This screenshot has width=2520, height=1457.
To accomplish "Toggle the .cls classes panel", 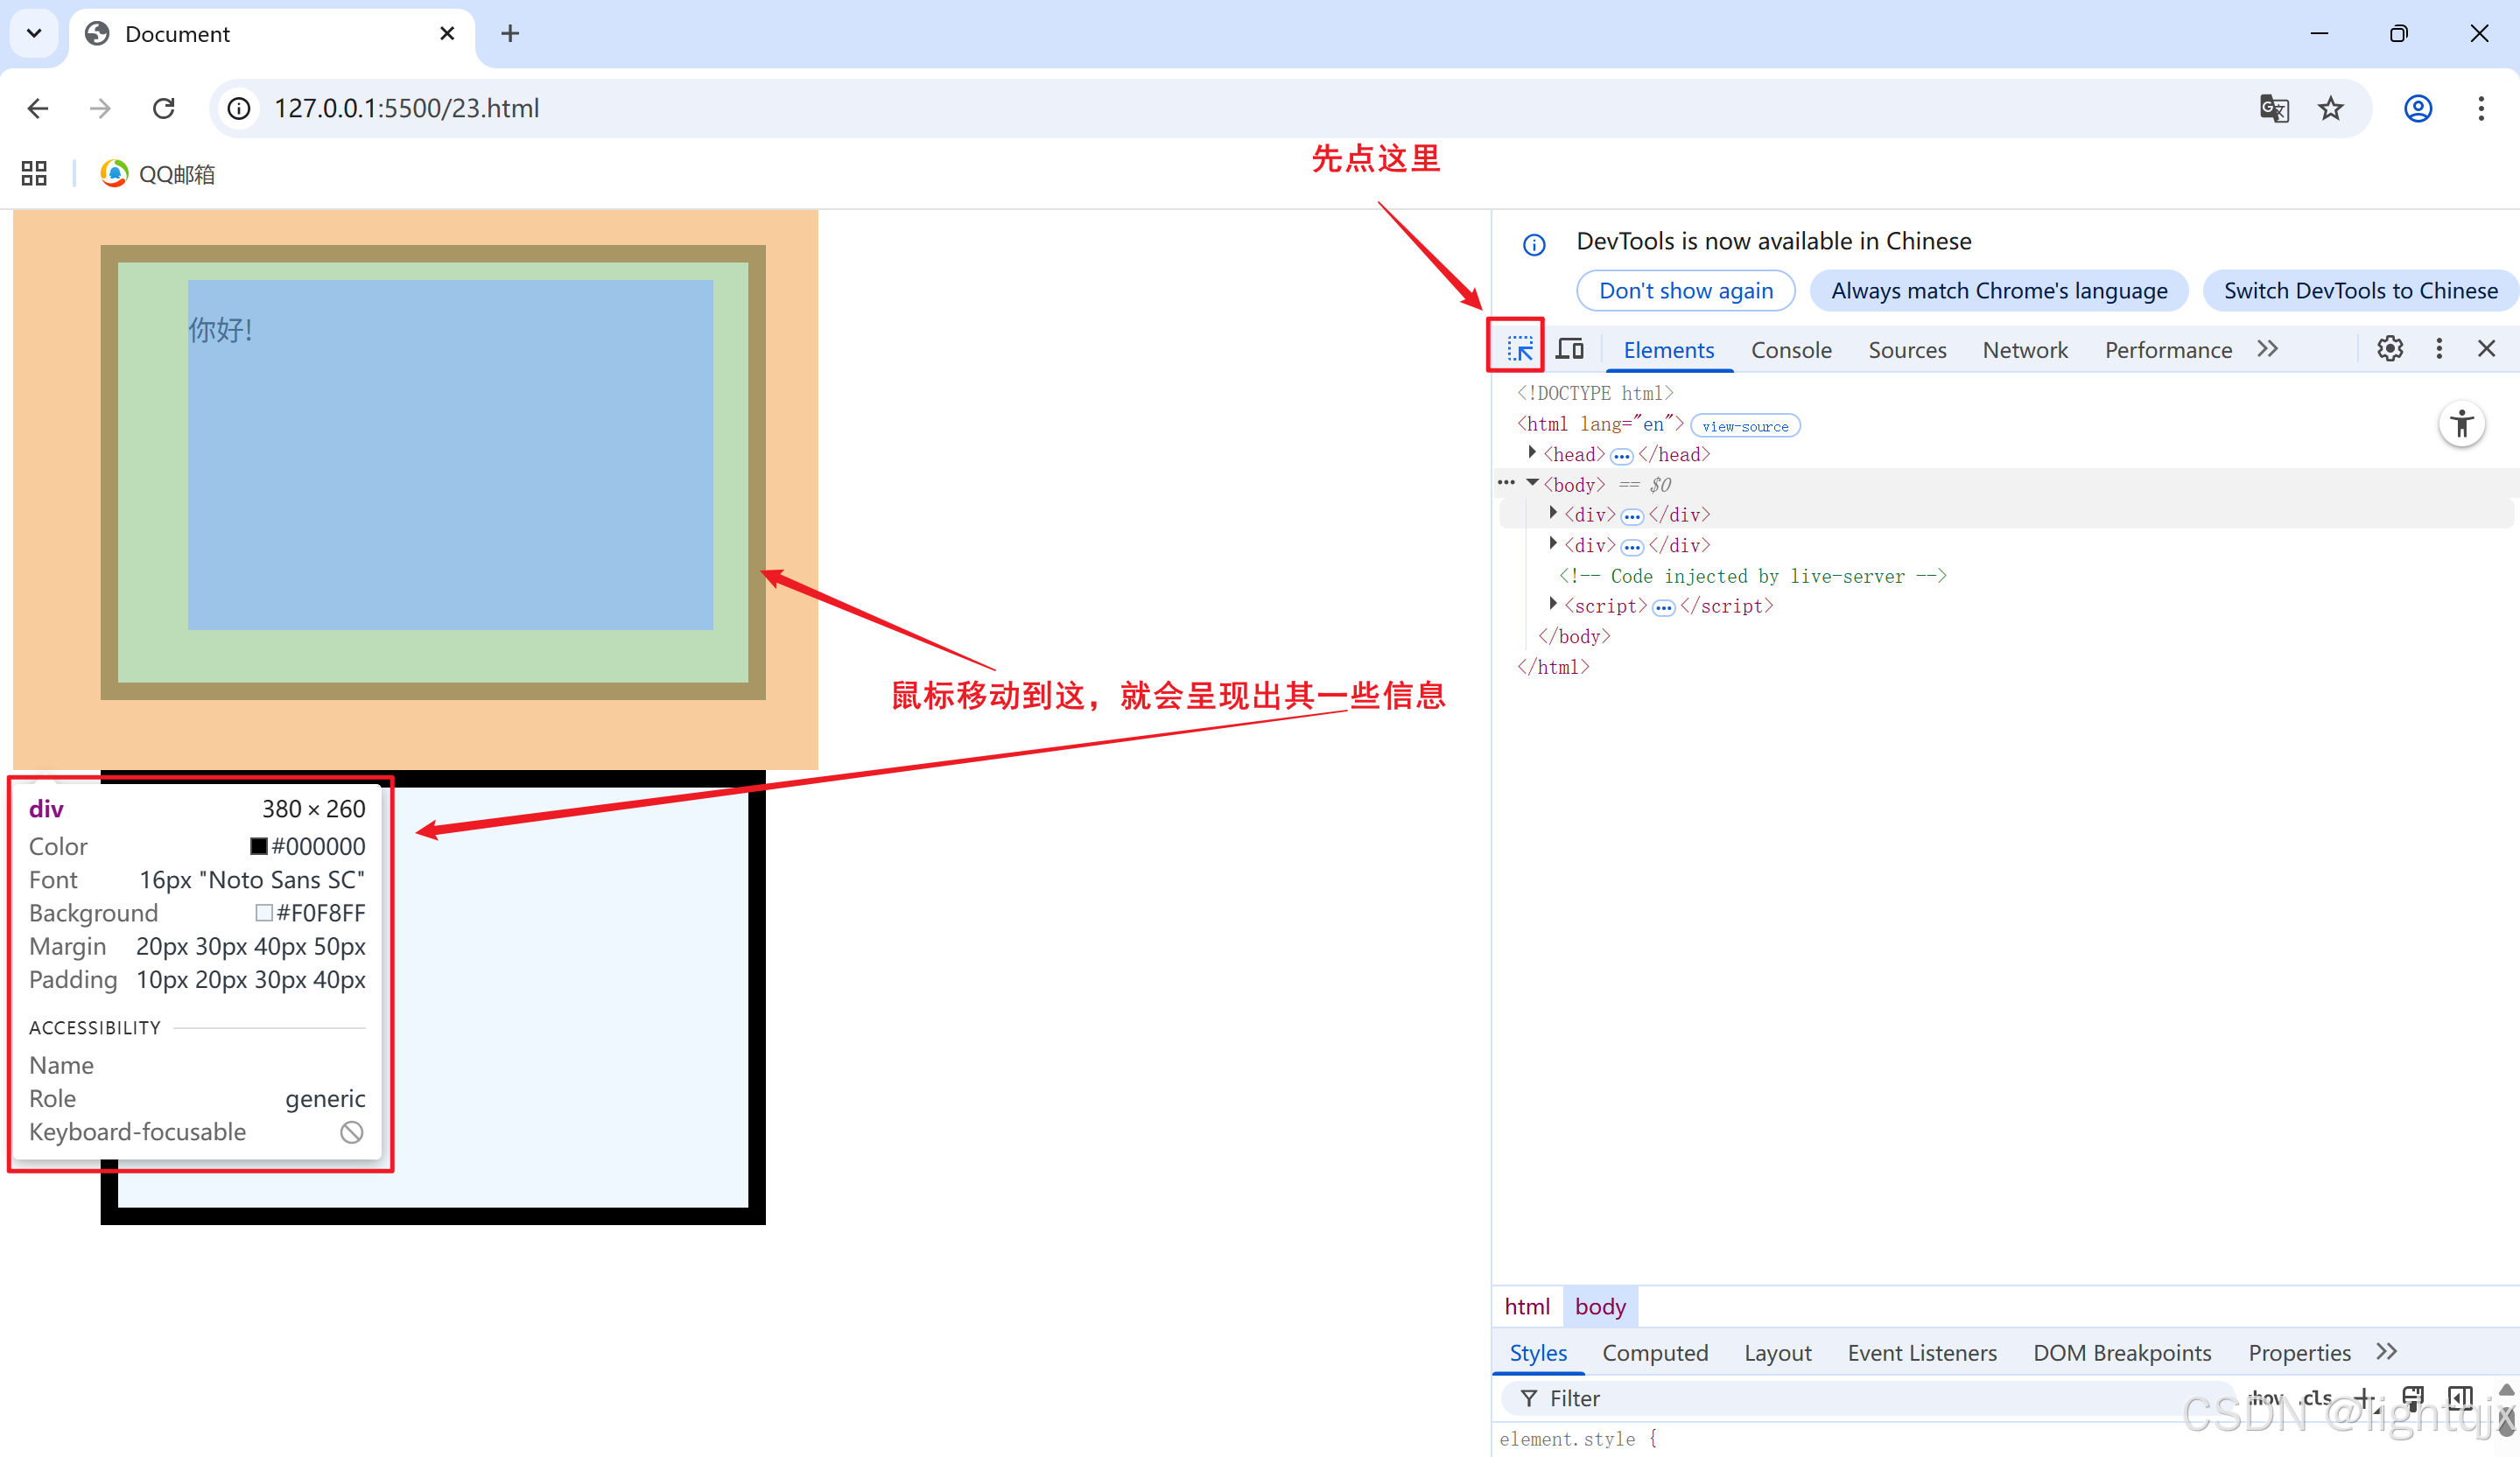I will click(2316, 1397).
